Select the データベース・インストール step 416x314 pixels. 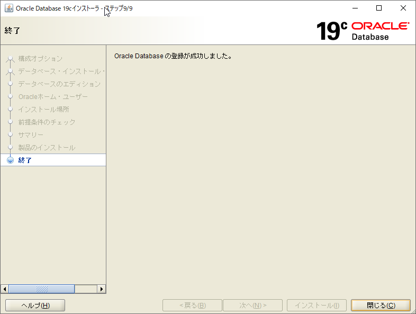click(x=61, y=71)
